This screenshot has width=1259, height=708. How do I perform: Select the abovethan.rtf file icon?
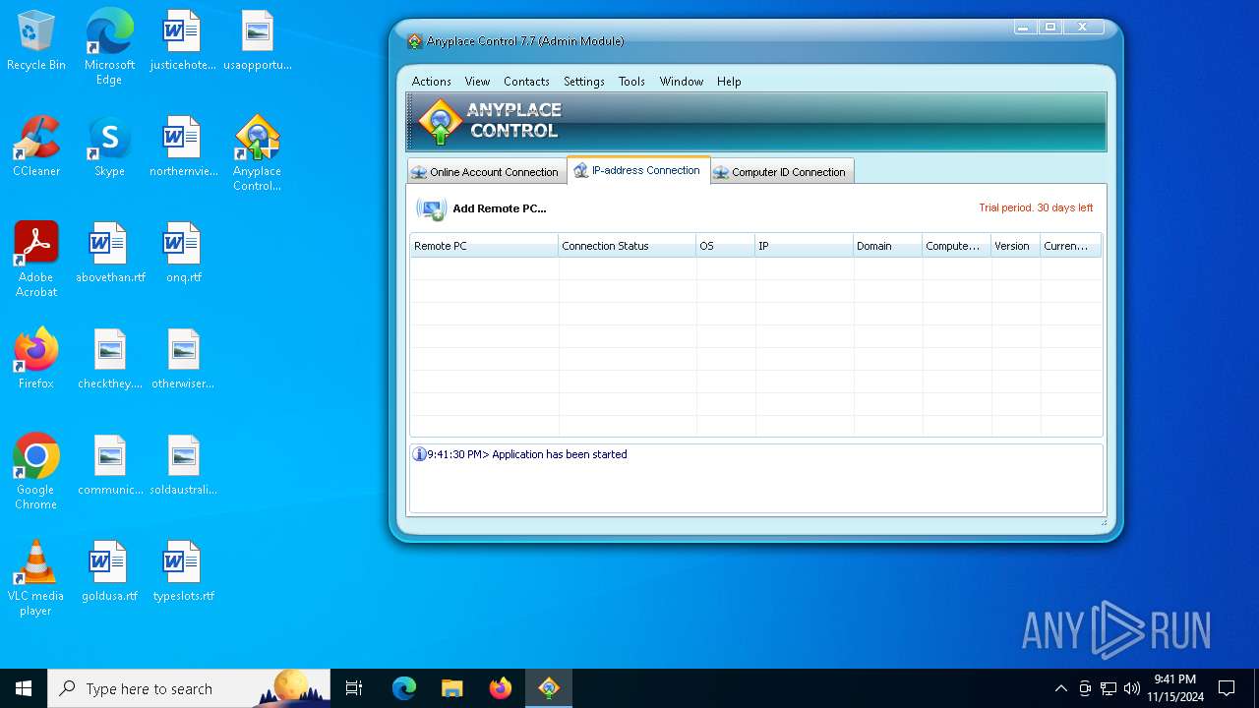[x=110, y=254]
